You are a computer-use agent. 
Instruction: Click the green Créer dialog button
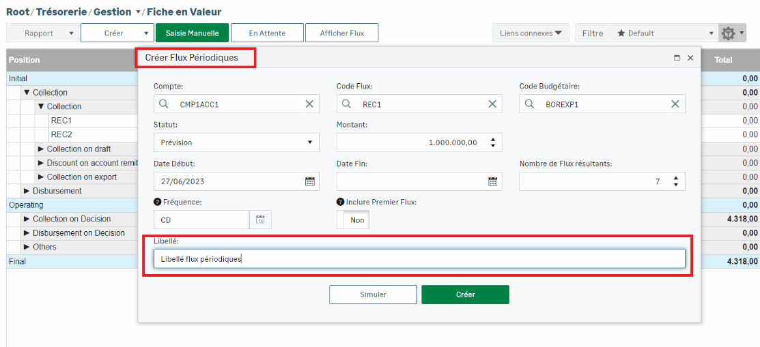pos(465,295)
